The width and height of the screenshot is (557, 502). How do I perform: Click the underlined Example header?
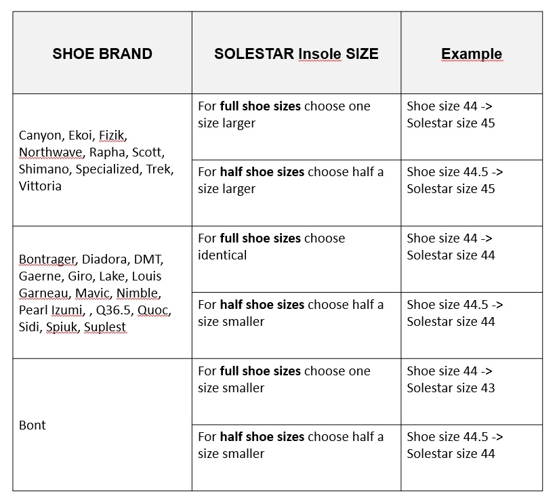(x=472, y=54)
